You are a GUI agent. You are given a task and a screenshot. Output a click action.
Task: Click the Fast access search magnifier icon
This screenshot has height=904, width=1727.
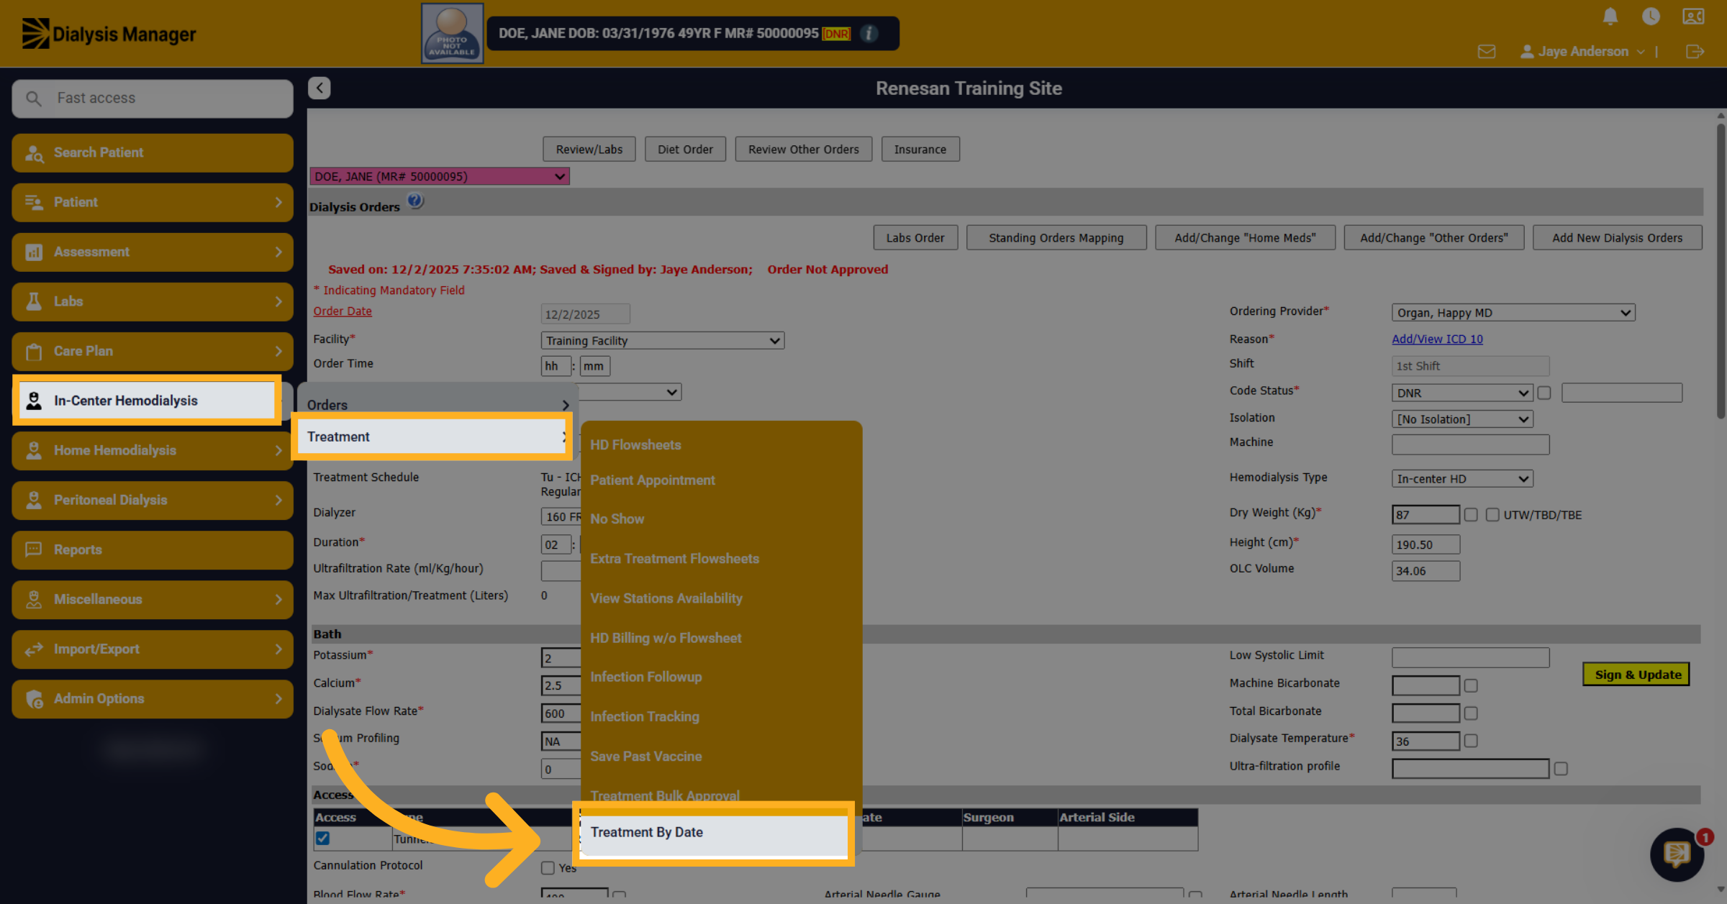[x=34, y=98]
